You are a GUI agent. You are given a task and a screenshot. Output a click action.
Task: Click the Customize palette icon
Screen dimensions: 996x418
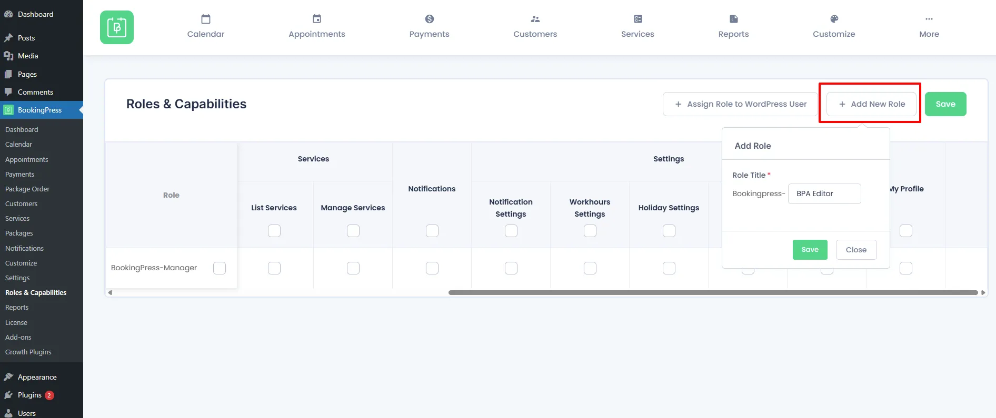pyautogui.click(x=834, y=19)
